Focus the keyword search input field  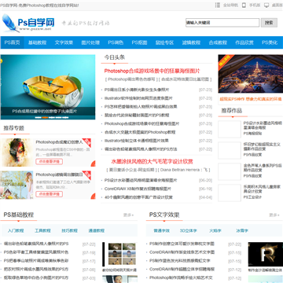click(222, 23)
